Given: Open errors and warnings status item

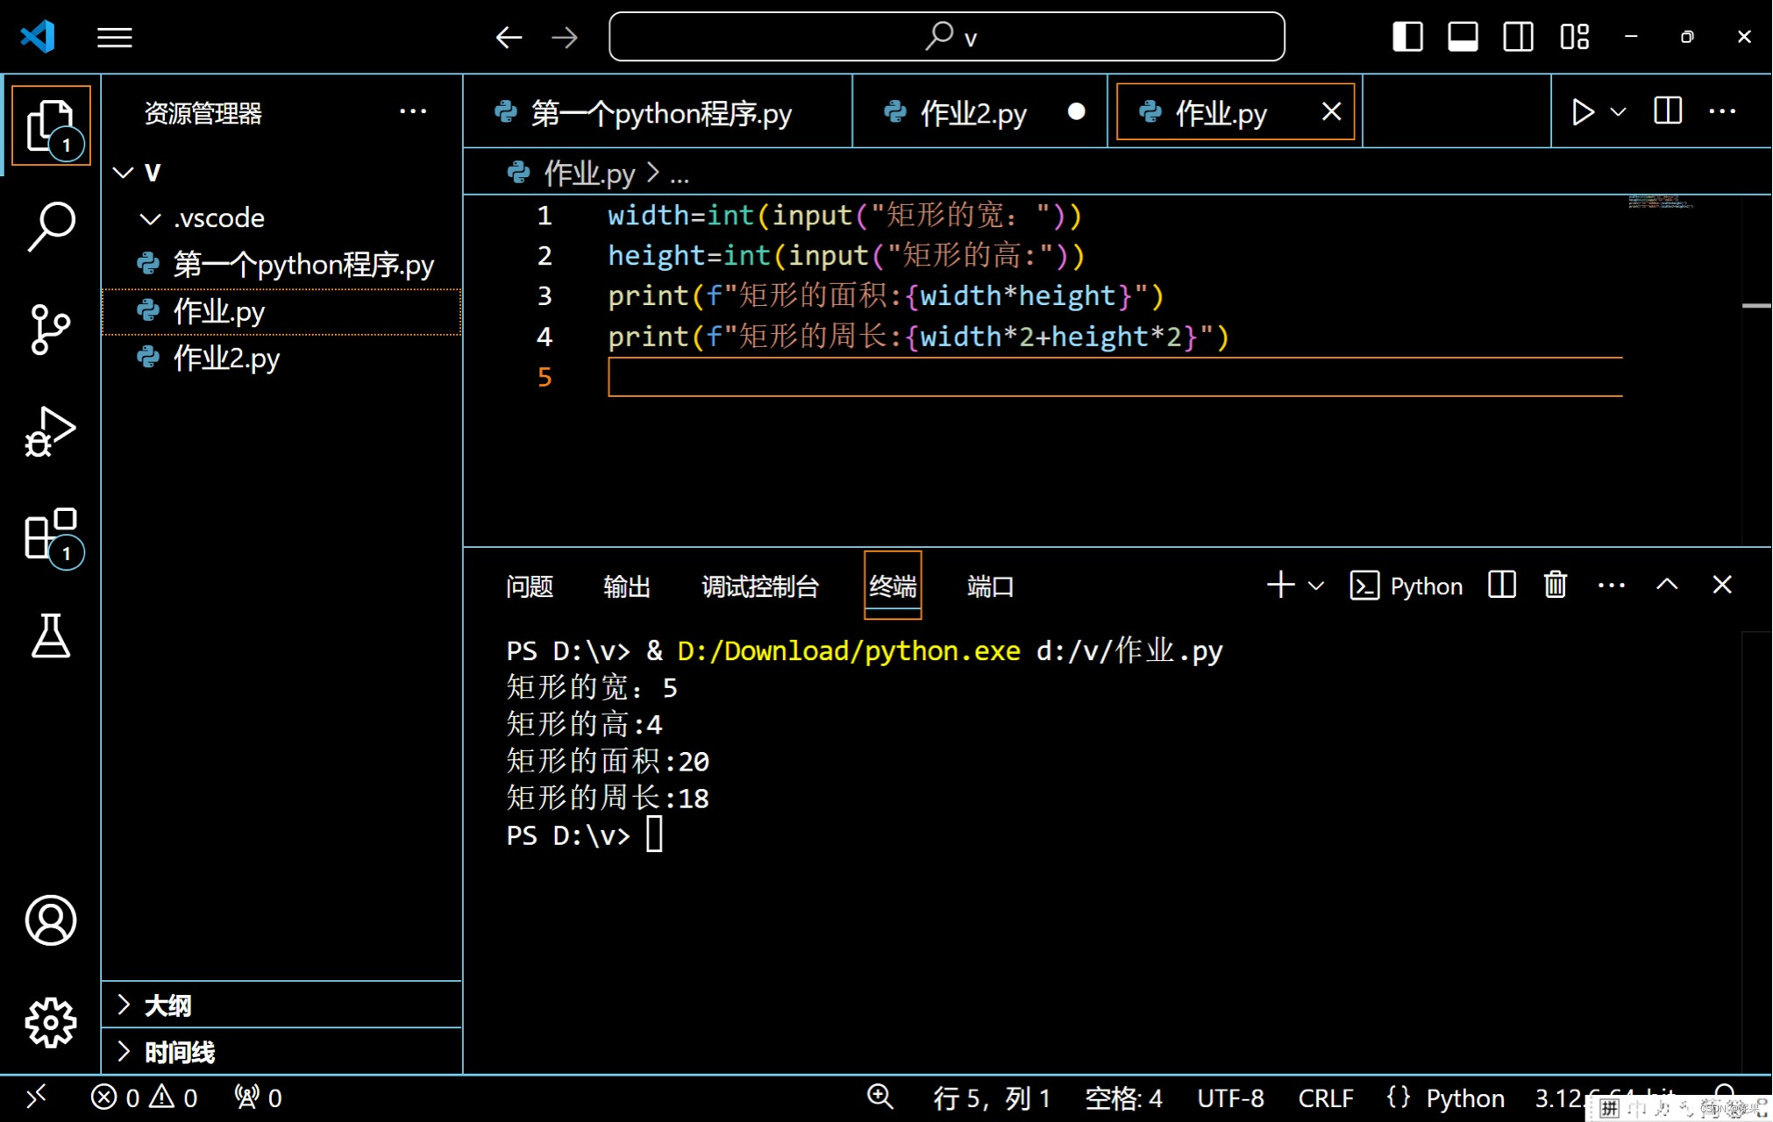Looking at the screenshot, I should [x=144, y=1097].
